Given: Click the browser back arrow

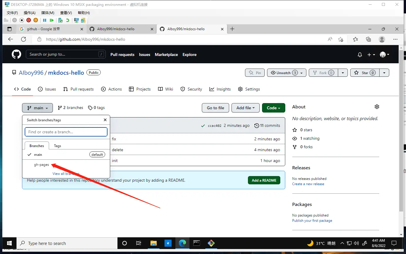Looking at the screenshot, I should point(11,39).
